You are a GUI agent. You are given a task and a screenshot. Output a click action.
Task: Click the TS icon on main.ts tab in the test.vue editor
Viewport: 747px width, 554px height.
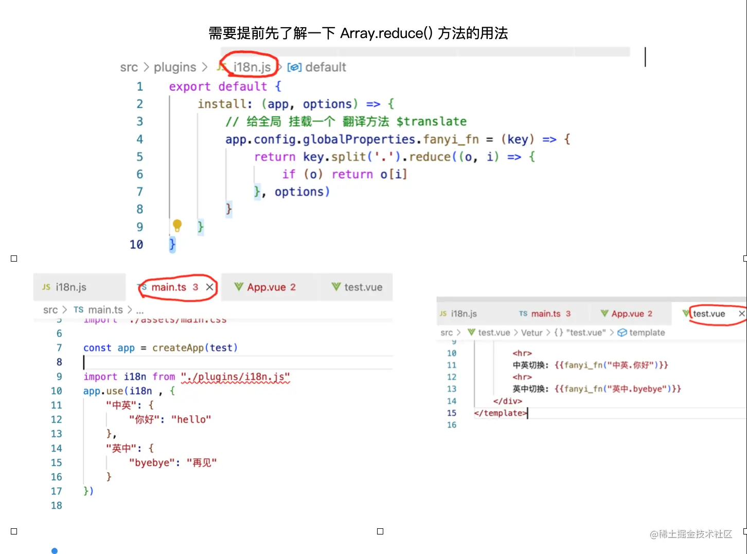tap(523, 313)
